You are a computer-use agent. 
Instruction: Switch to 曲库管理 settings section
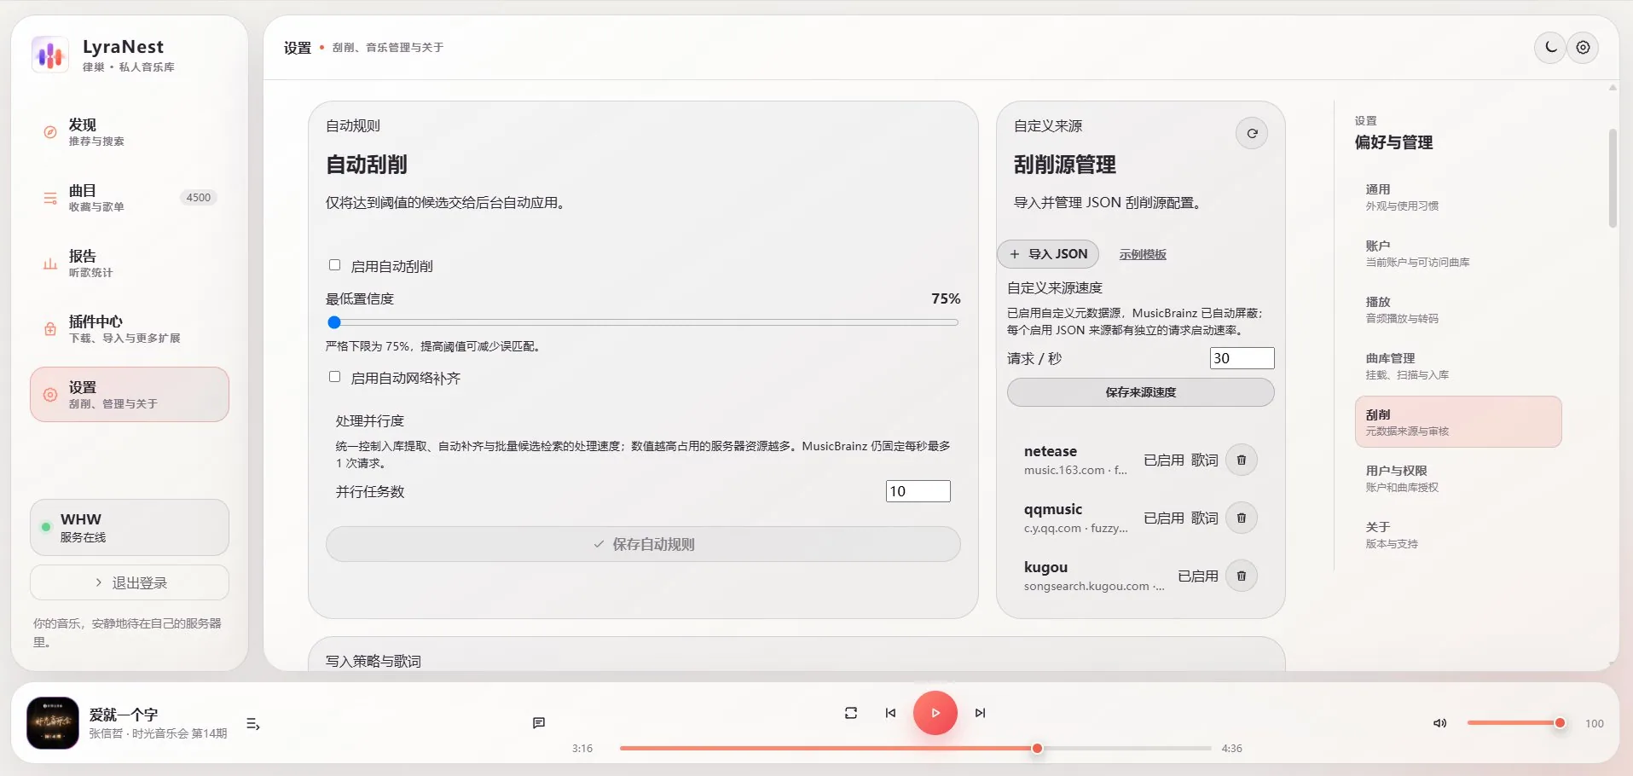click(x=1458, y=366)
